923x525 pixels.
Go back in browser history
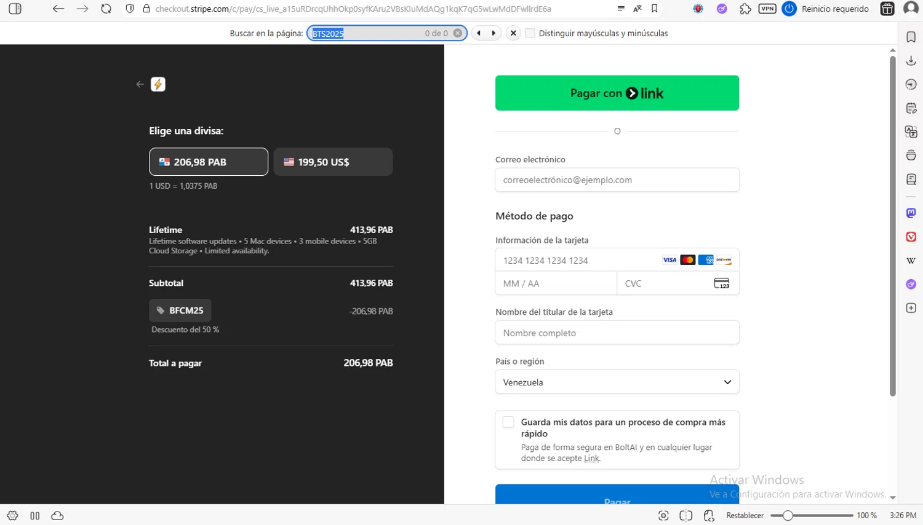click(x=58, y=9)
